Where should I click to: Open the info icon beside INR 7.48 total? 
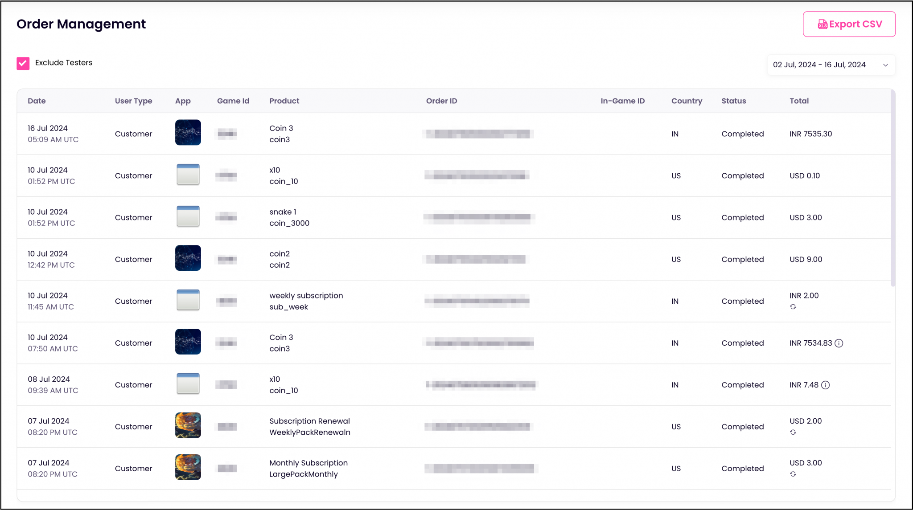click(826, 385)
